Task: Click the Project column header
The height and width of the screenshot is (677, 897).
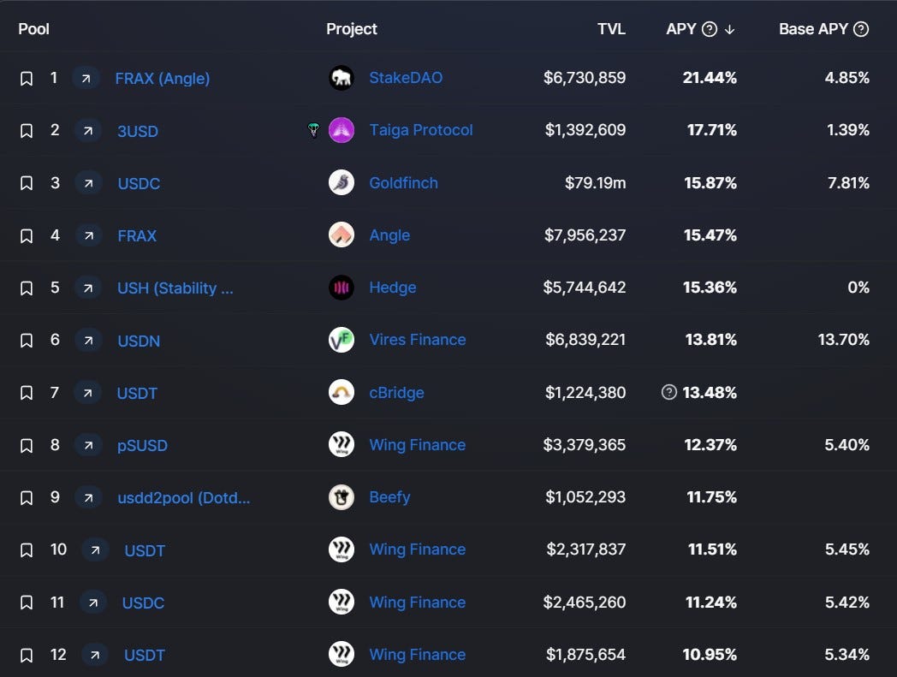Action: [351, 29]
